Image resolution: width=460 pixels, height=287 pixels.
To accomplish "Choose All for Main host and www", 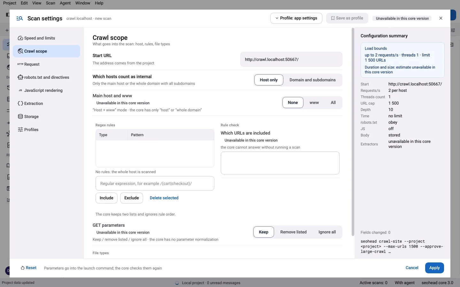I will (333, 103).
